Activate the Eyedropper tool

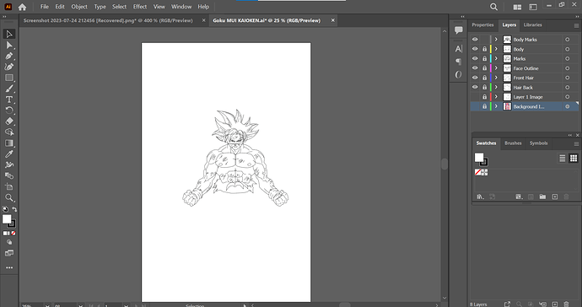pyautogui.click(x=9, y=153)
